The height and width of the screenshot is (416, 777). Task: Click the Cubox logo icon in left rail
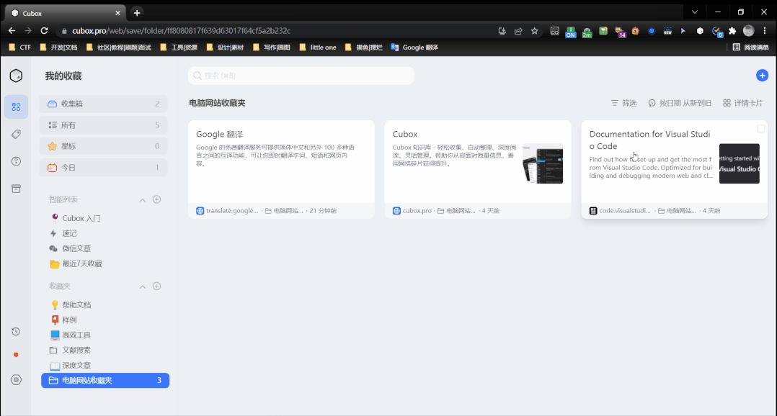tap(16, 76)
